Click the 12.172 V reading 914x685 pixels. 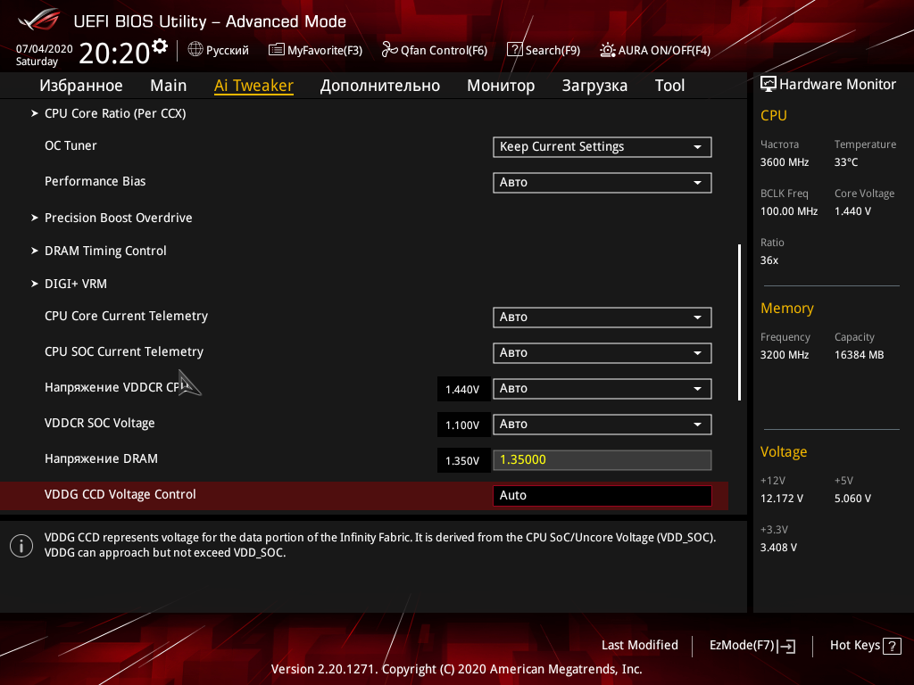(x=781, y=499)
